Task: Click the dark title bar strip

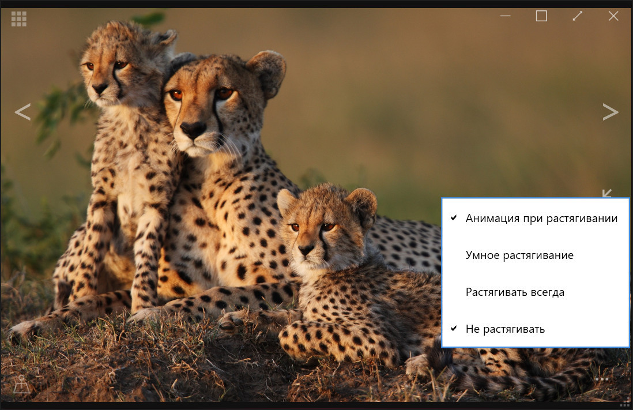Action: pos(316,3)
